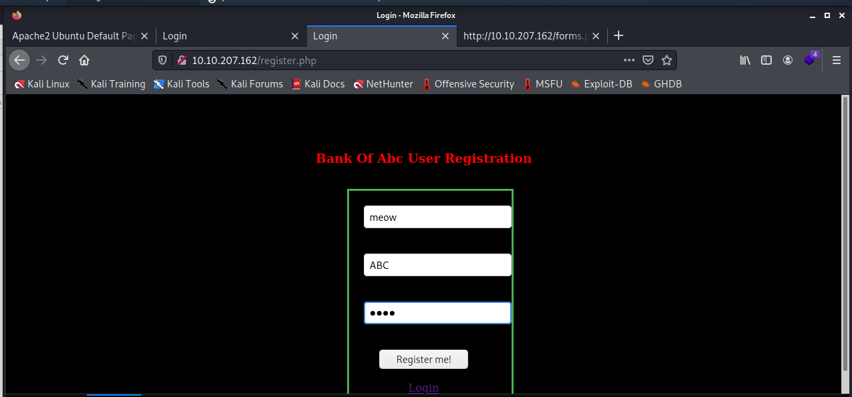Follow the Login link below the form

pyautogui.click(x=423, y=388)
